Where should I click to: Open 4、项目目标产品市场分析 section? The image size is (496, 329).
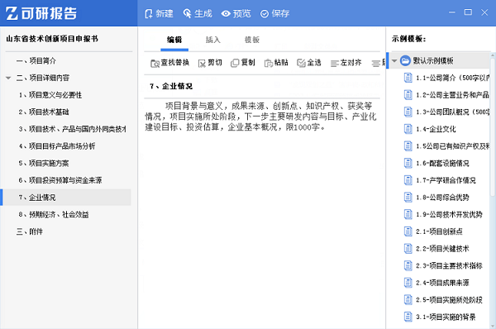click(x=57, y=146)
